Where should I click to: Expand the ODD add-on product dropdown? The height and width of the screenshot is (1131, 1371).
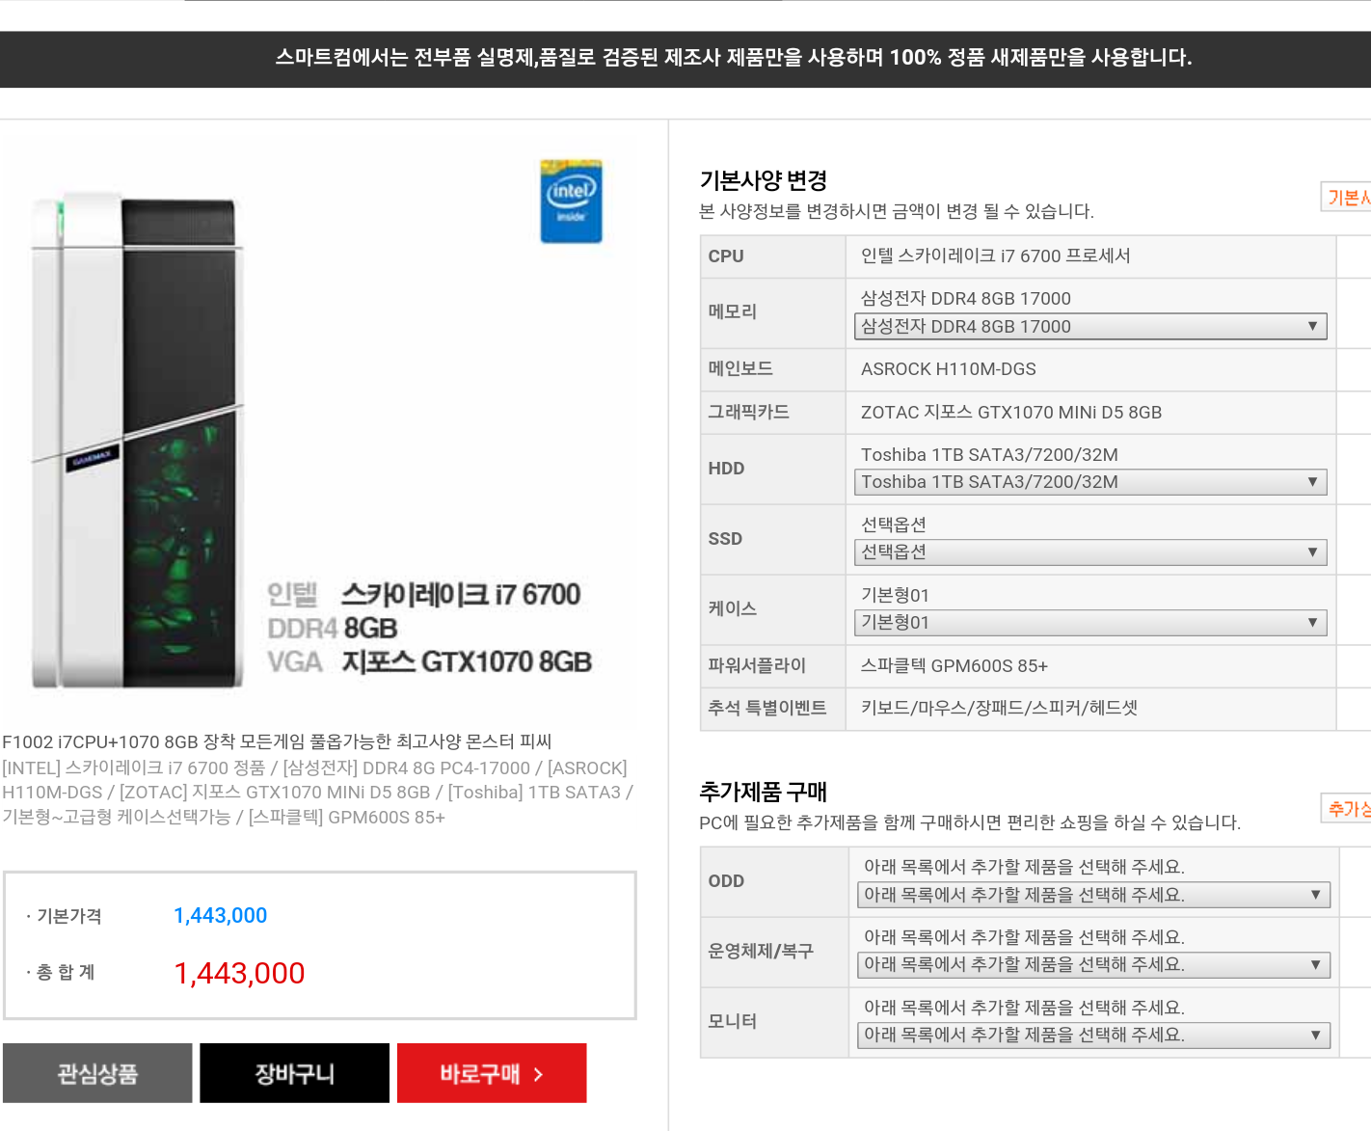click(1093, 895)
